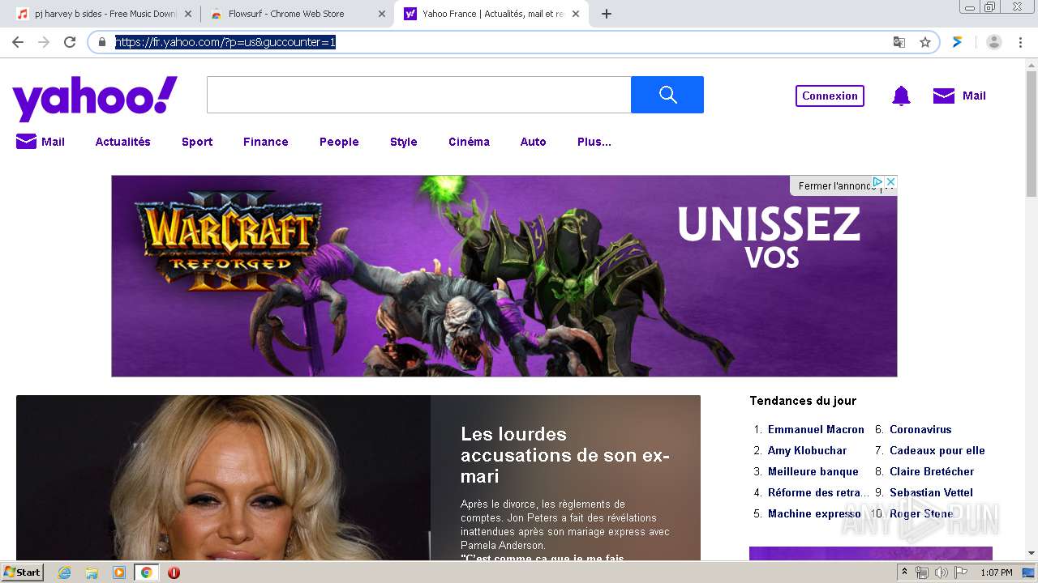Click the taskbar clock 1:07 PM
Viewport: 1038px width, 583px height.
coord(997,572)
